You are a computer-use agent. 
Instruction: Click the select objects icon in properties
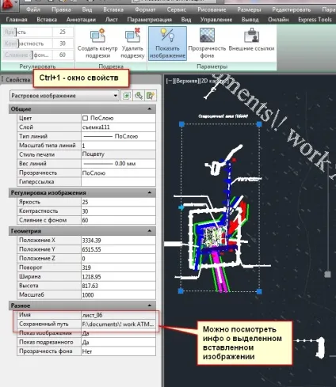139,96
